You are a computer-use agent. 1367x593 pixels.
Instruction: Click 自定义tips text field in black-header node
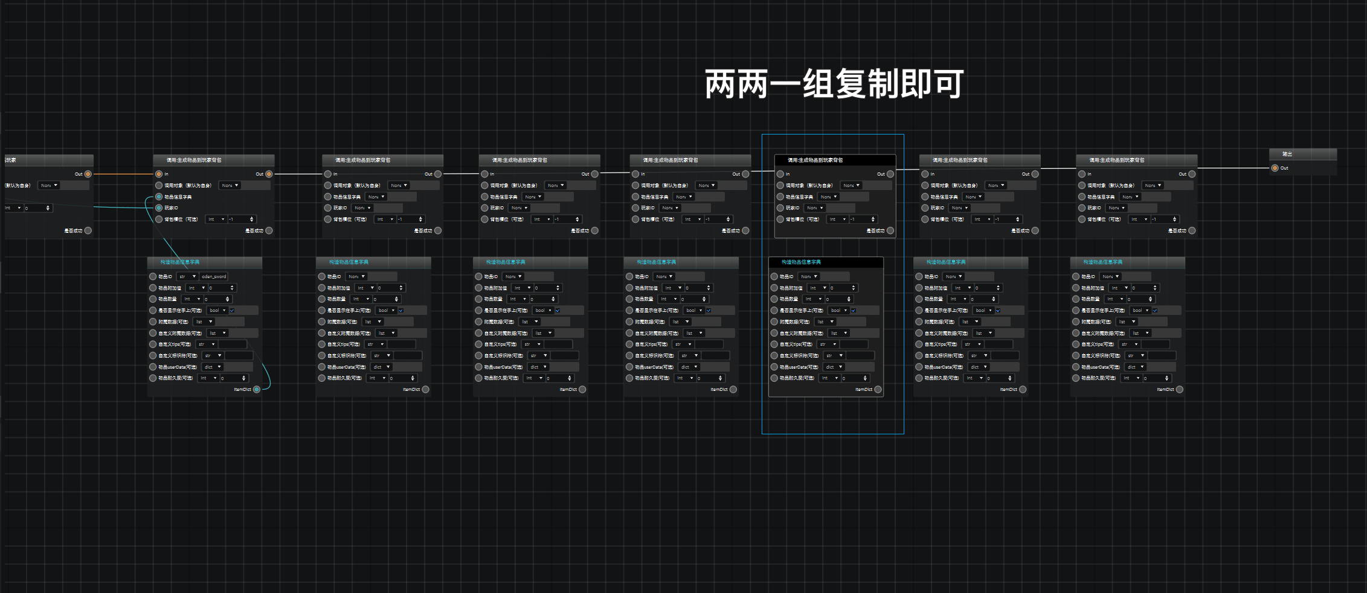point(854,344)
